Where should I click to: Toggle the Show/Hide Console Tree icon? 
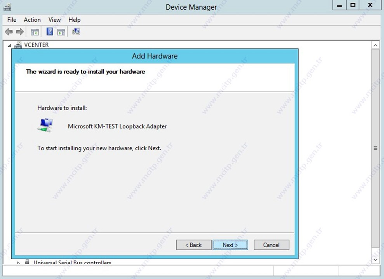pyautogui.click(x=35, y=32)
